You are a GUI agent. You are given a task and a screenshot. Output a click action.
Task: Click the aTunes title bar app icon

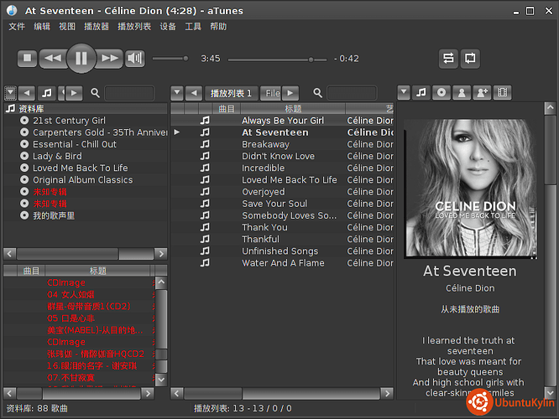point(12,11)
